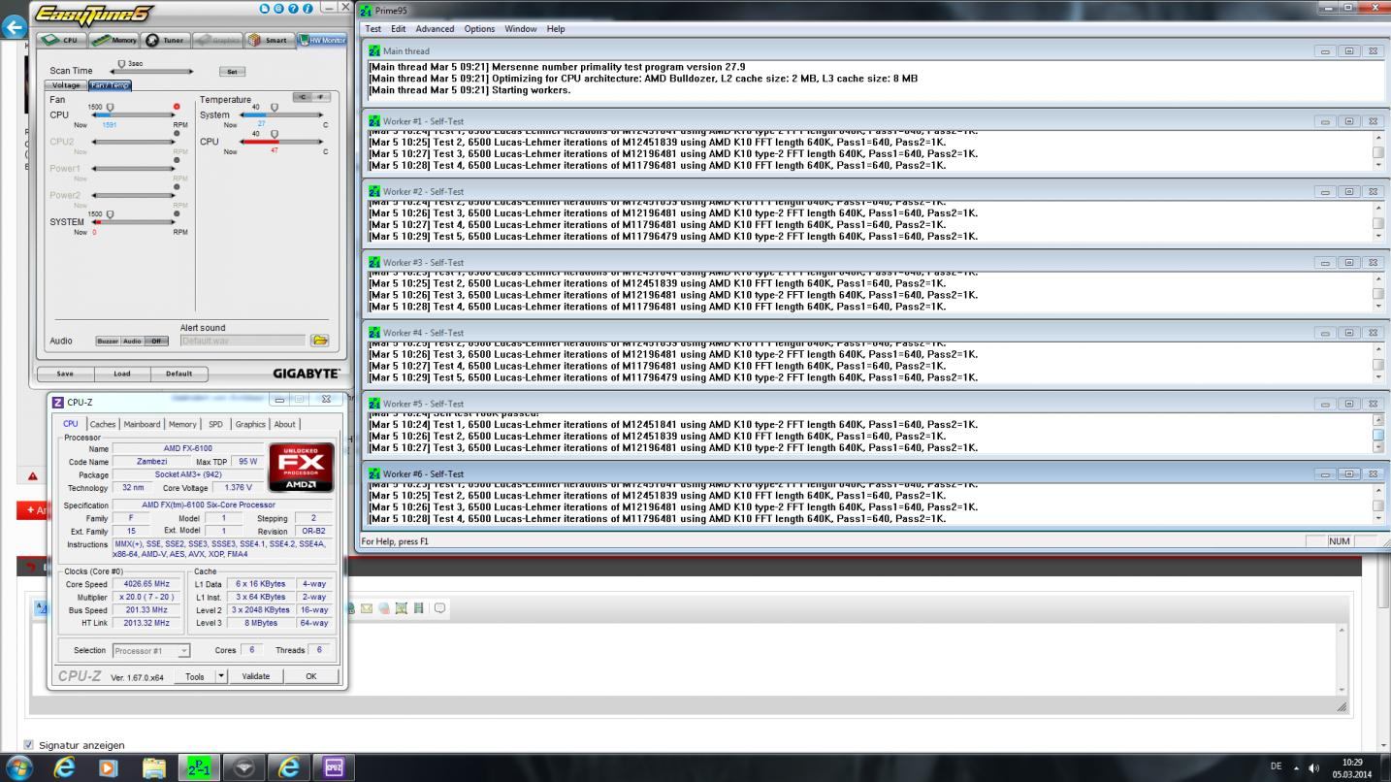The height and width of the screenshot is (782, 1391).
Task: Open the EasyTune6 info icon
Action: click(308, 8)
